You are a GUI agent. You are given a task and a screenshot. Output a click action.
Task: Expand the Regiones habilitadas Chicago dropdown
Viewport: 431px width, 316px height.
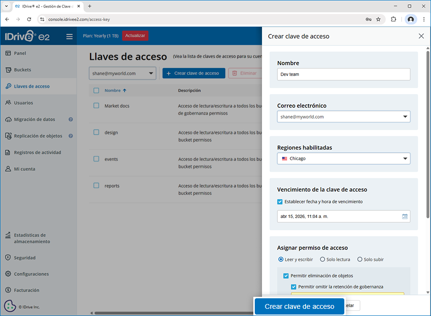(x=343, y=158)
